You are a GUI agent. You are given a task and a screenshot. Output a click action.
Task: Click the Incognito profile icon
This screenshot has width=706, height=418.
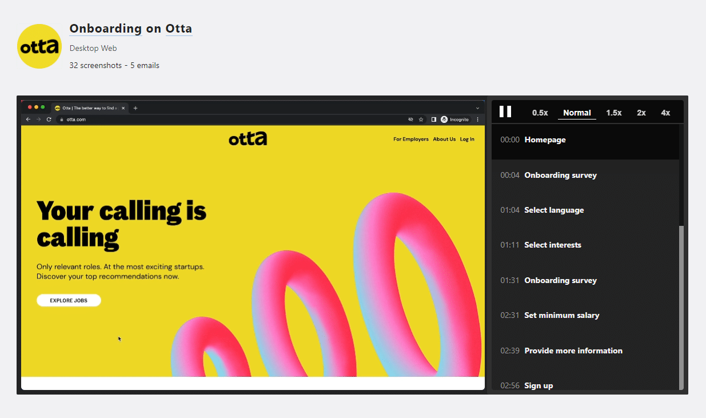tap(444, 120)
